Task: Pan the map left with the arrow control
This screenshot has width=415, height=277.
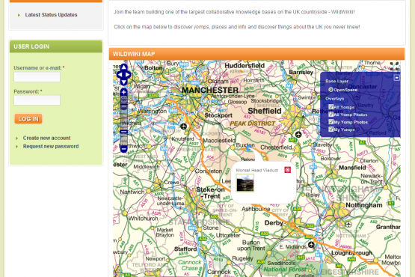Action: [x=120, y=75]
